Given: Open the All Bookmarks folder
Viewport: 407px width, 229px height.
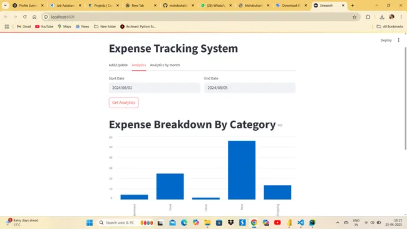Looking at the screenshot, I should (390, 26).
